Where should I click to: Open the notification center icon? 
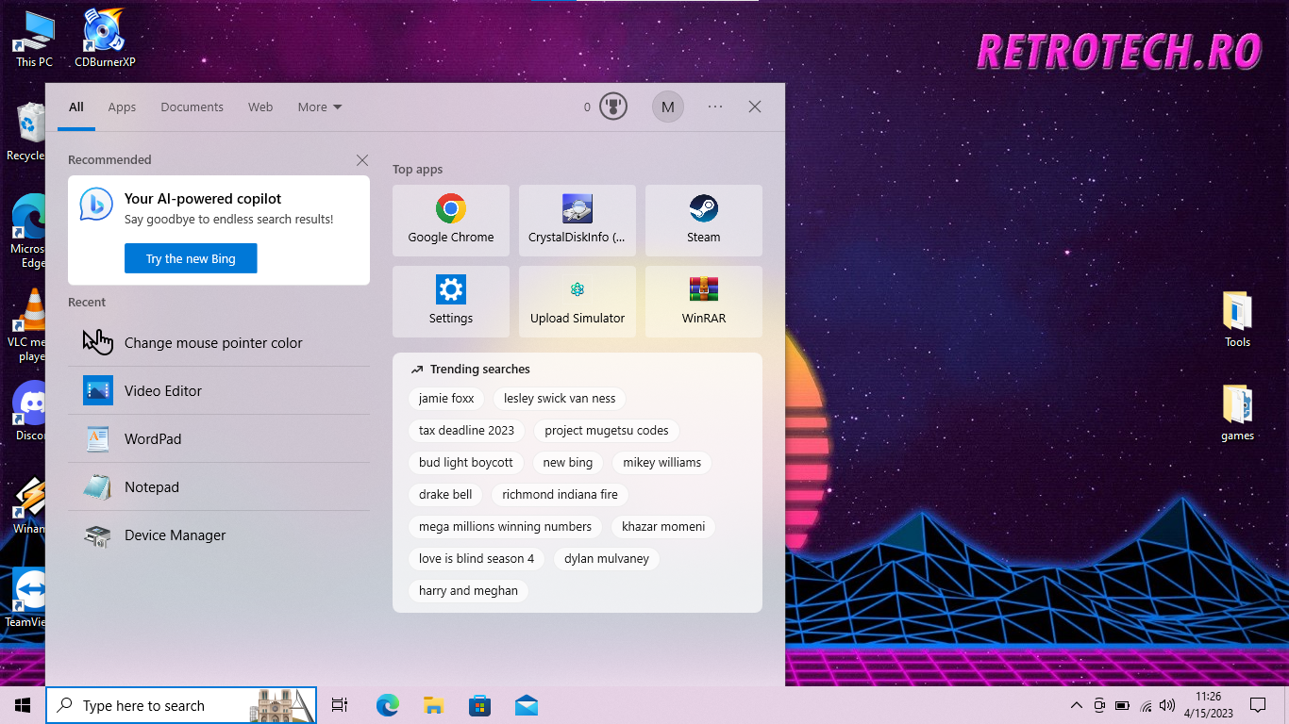pyautogui.click(x=1258, y=705)
